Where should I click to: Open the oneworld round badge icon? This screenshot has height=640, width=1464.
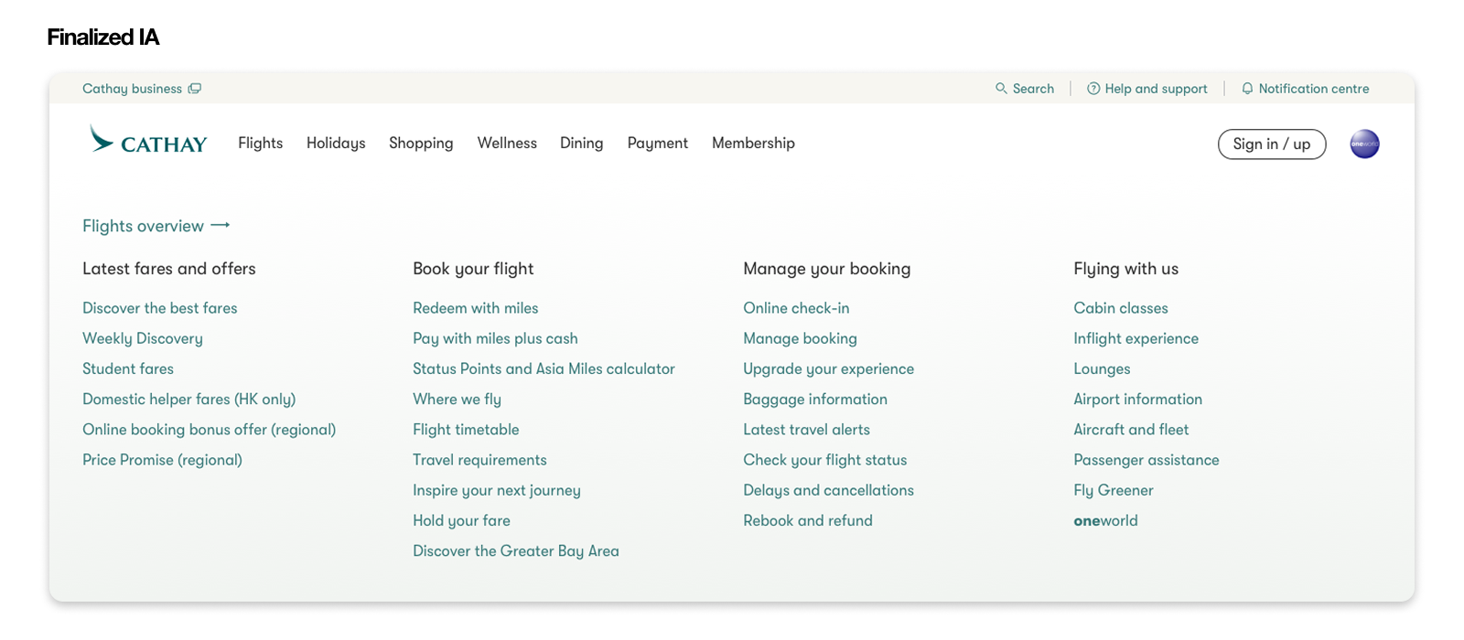(1364, 144)
